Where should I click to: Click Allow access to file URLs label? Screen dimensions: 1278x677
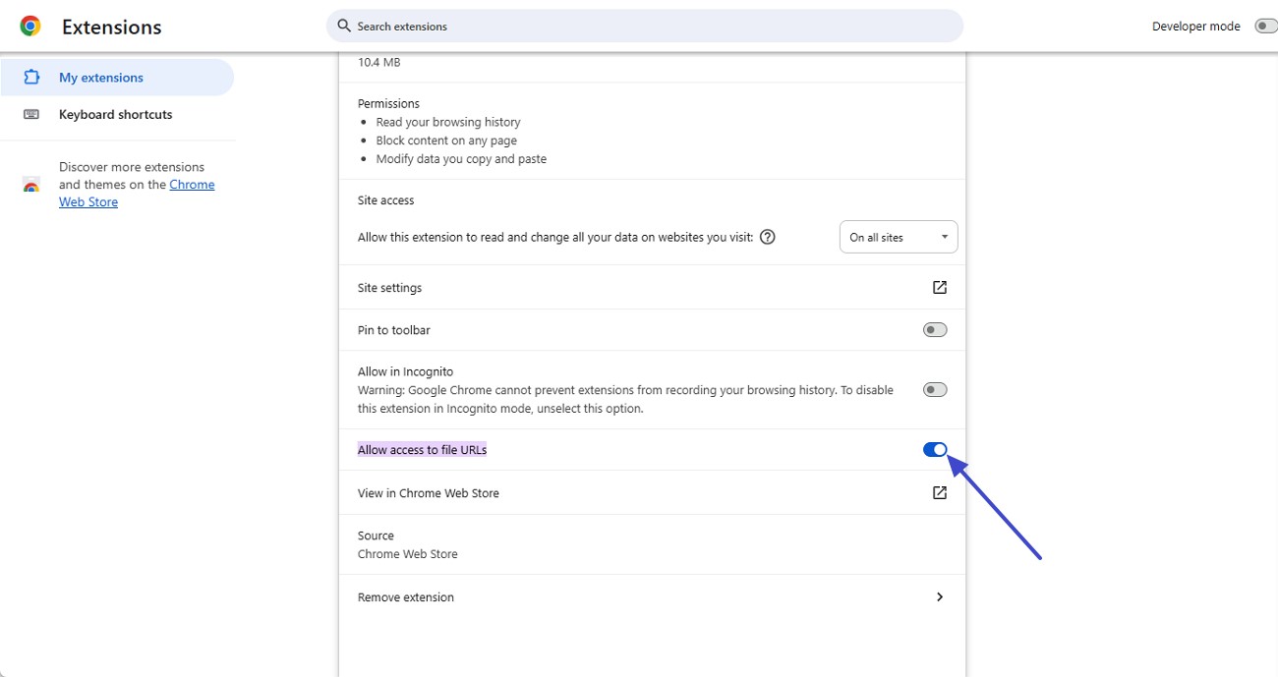tap(422, 450)
